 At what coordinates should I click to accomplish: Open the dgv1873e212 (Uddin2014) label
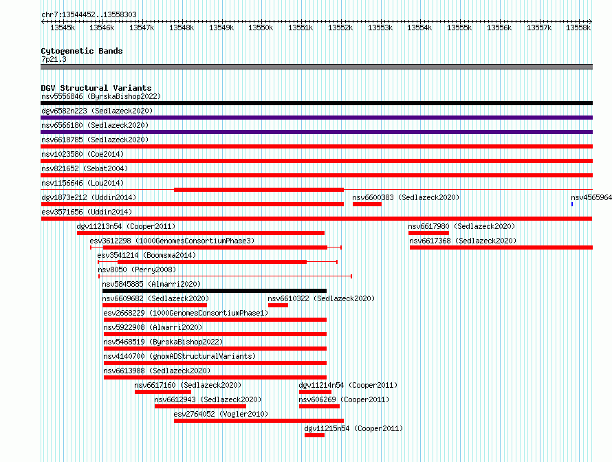point(89,197)
